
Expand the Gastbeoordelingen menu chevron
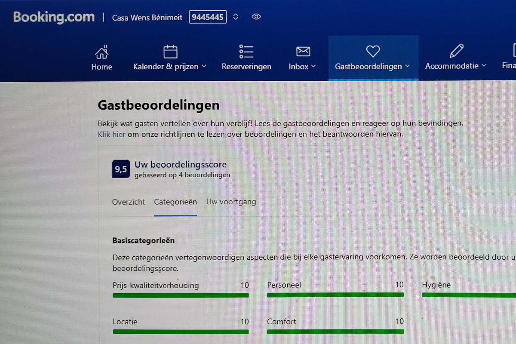tap(407, 66)
